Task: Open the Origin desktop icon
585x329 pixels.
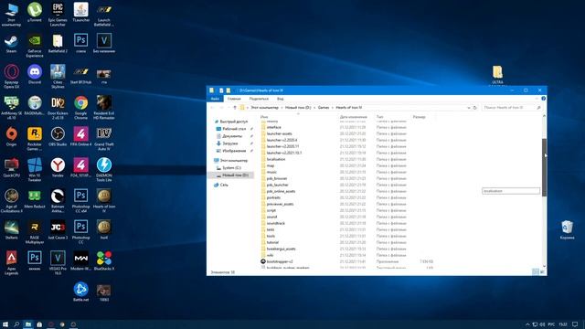Action: coord(11,137)
